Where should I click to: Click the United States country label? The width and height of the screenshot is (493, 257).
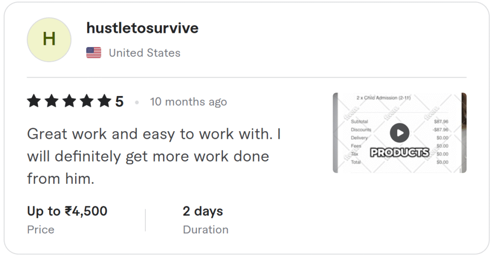click(144, 53)
